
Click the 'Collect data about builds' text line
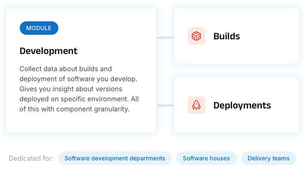[65, 69]
